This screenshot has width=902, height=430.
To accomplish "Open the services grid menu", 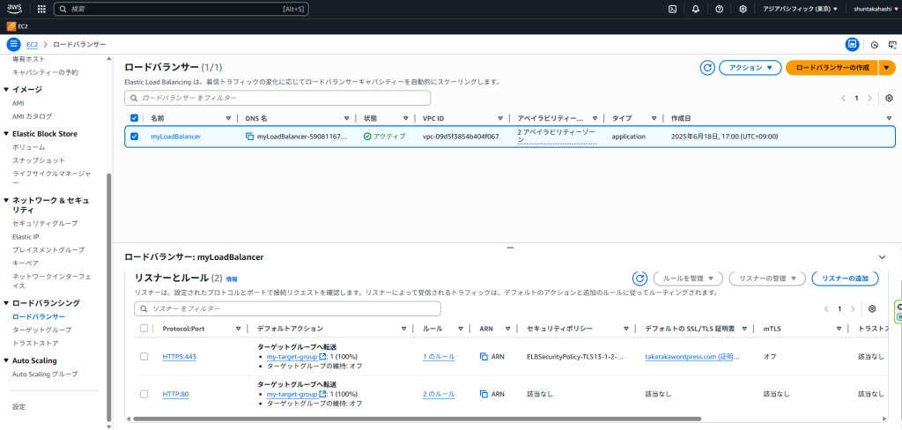I will (41, 9).
